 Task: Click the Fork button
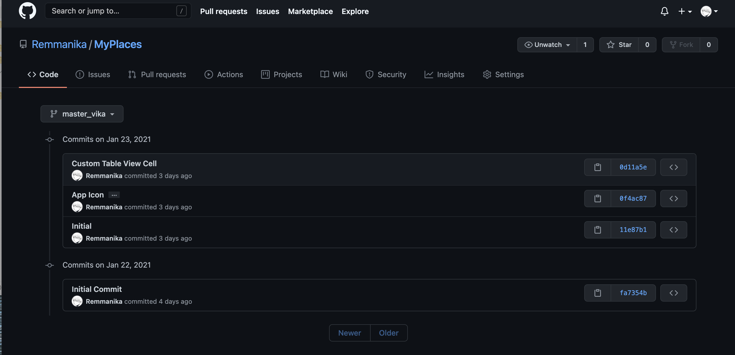[681, 45]
